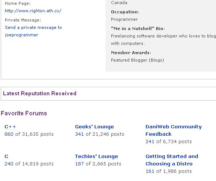The image size is (216, 181).
Task: Open the Techies' Lounge forum
Action: coord(96,157)
